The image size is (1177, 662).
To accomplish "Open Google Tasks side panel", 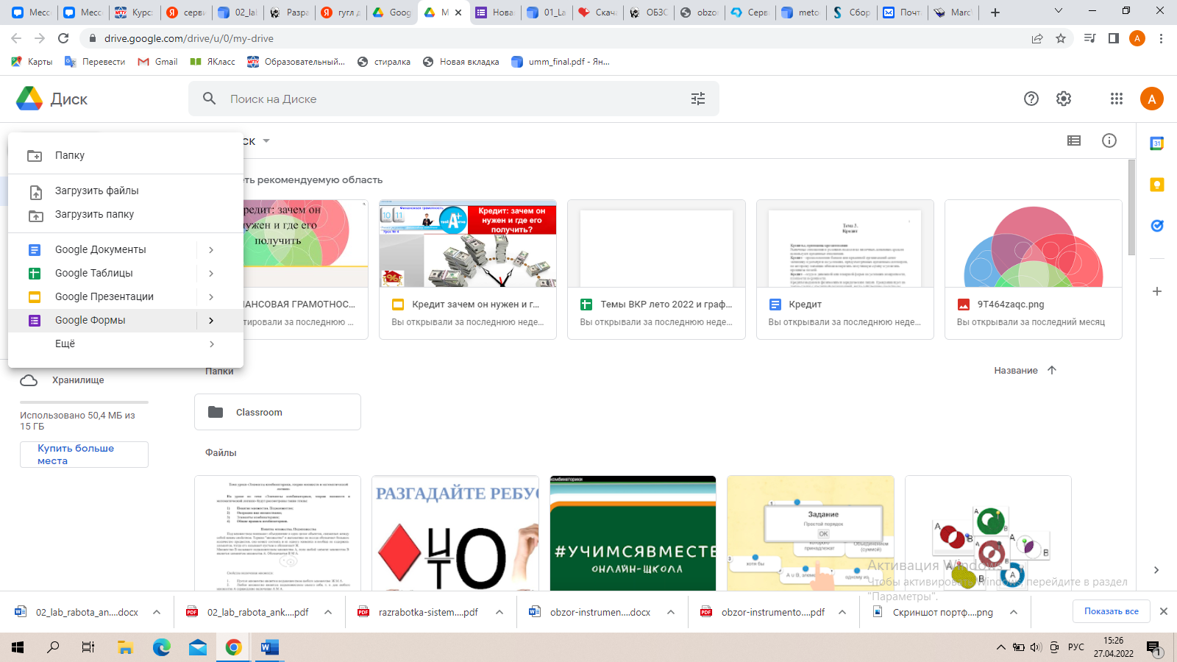I will pos(1157,226).
